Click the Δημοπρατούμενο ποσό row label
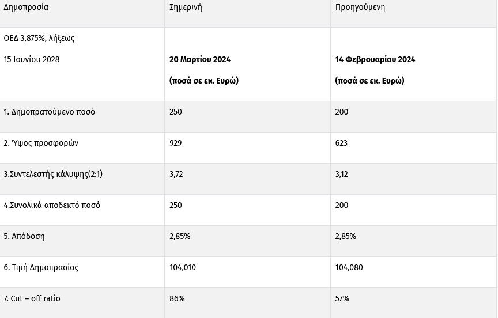This screenshot has height=318, width=498. [49, 112]
